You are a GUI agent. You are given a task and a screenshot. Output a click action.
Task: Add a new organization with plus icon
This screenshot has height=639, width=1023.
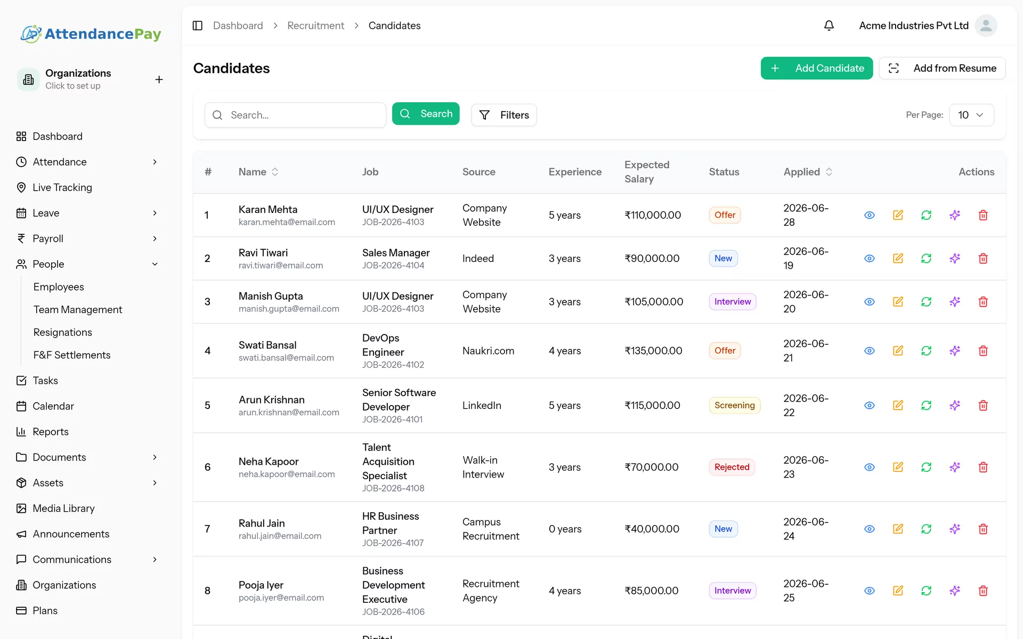[x=159, y=79]
